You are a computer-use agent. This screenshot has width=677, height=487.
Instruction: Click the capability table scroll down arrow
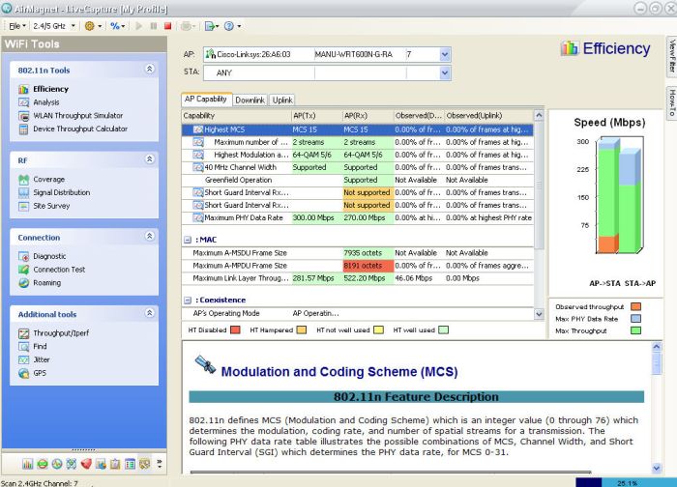[x=539, y=314]
